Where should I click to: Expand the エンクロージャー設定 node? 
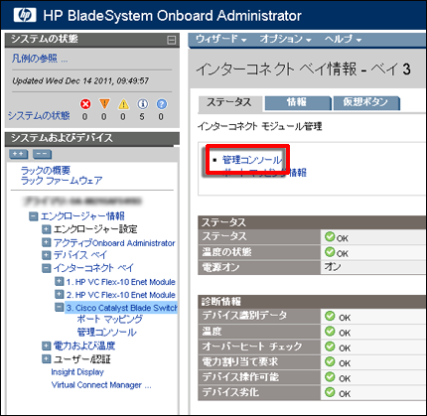click(x=47, y=229)
